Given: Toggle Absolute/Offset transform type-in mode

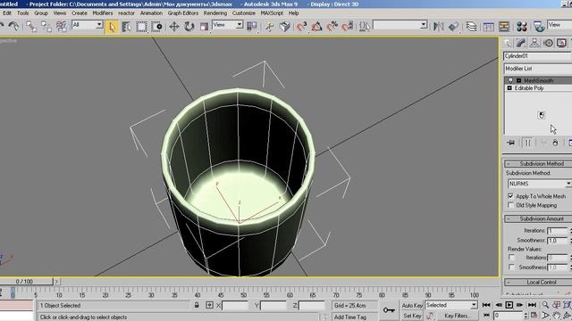Looking at the screenshot, I should [x=209, y=305].
